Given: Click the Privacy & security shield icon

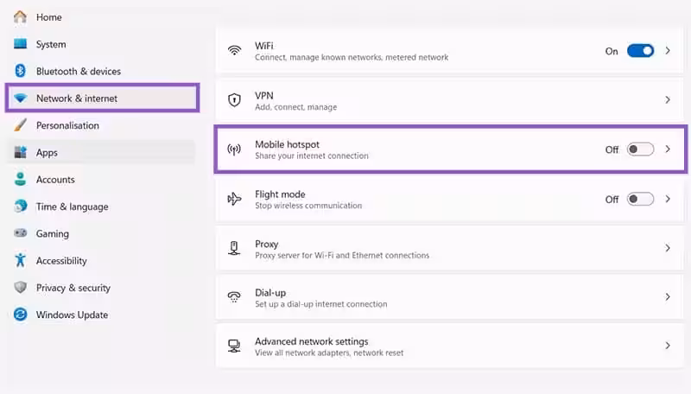Looking at the screenshot, I should click(20, 288).
